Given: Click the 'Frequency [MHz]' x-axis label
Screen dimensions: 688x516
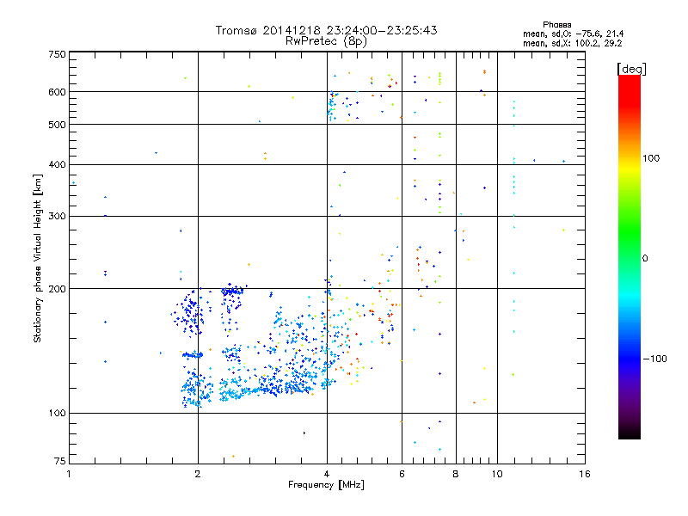Looking at the screenshot, I should (x=326, y=485).
